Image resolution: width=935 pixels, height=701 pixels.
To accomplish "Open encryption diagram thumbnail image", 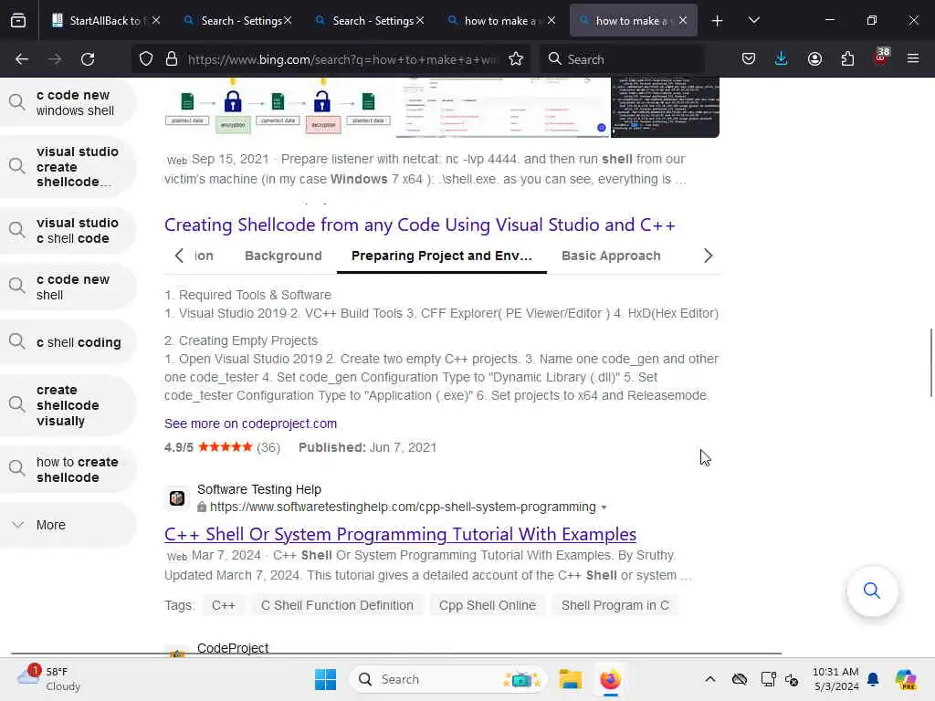I will (x=278, y=106).
